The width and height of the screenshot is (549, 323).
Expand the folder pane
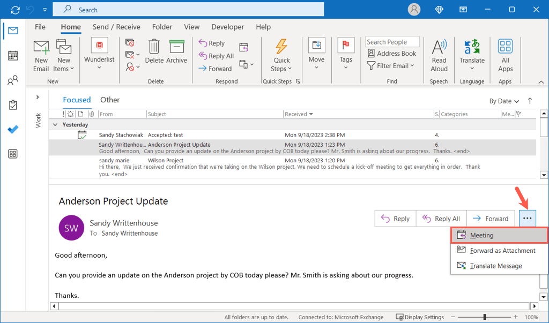pos(38,97)
